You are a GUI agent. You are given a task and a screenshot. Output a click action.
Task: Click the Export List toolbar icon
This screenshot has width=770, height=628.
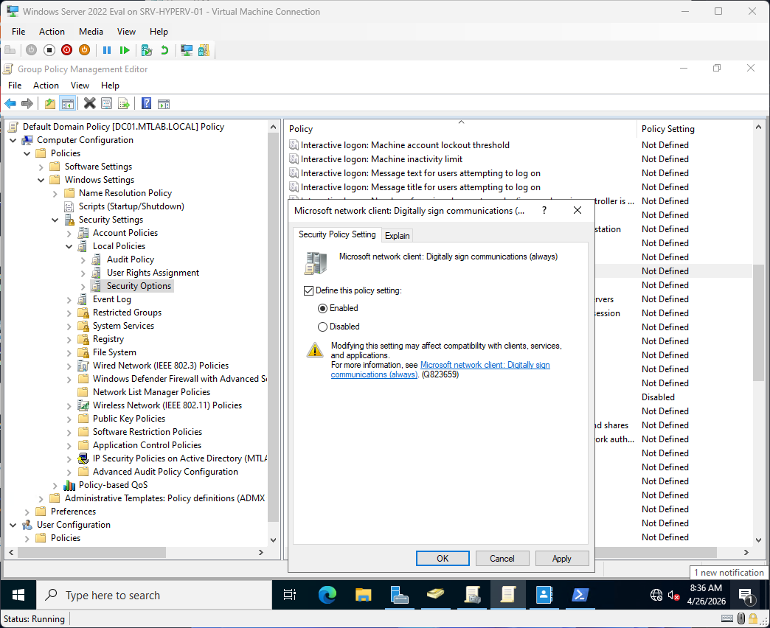click(124, 103)
